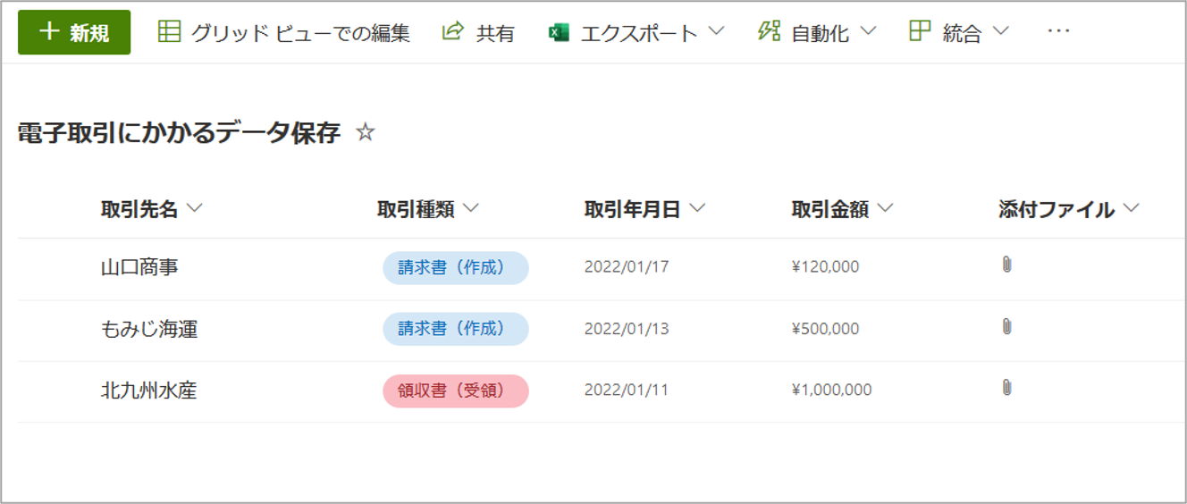Screen dimensions: 1187x504
Task: Click the paperclip icon for 北九州水産
Action: pos(1006,387)
